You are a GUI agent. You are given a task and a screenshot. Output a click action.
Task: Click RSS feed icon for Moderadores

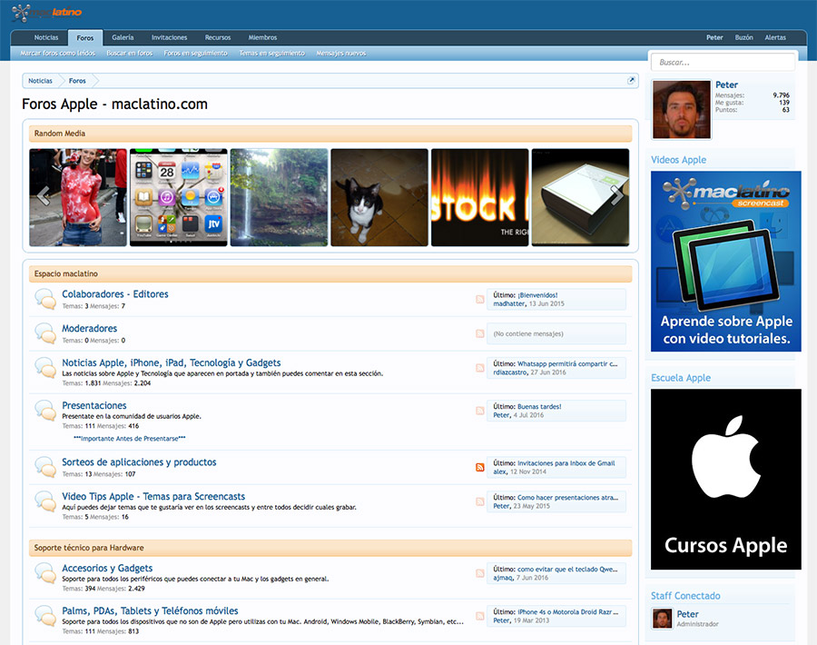[480, 333]
